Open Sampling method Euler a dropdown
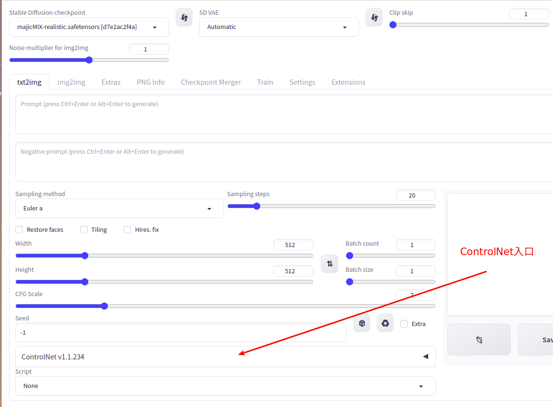This screenshot has width=553, height=407. click(x=119, y=208)
